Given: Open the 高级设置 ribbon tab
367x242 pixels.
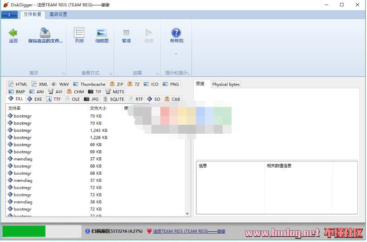Looking at the screenshot, I should point(58,14).
